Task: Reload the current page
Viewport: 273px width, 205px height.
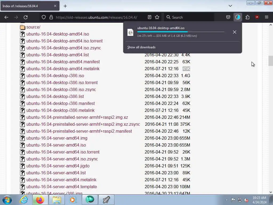Action: (26, 17)
